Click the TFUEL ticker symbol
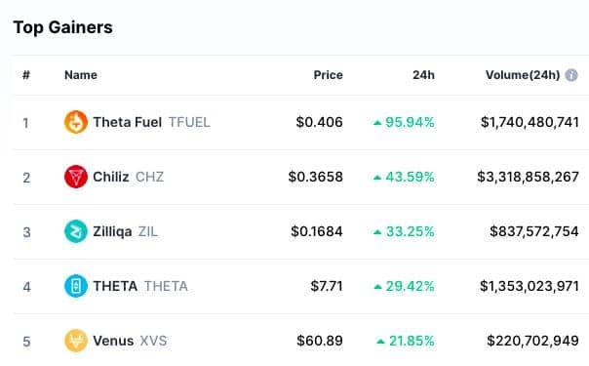The height and width of the screenshot is (366, 589). tap(189, 122)
